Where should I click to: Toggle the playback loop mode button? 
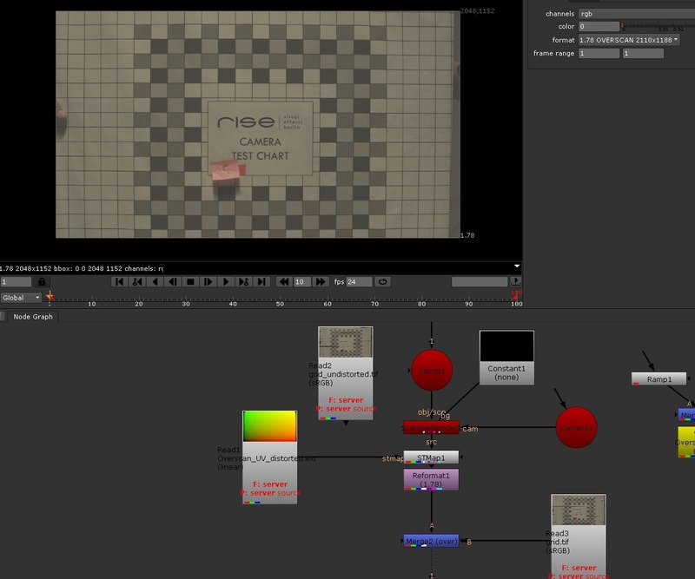(x=381, y=282)
